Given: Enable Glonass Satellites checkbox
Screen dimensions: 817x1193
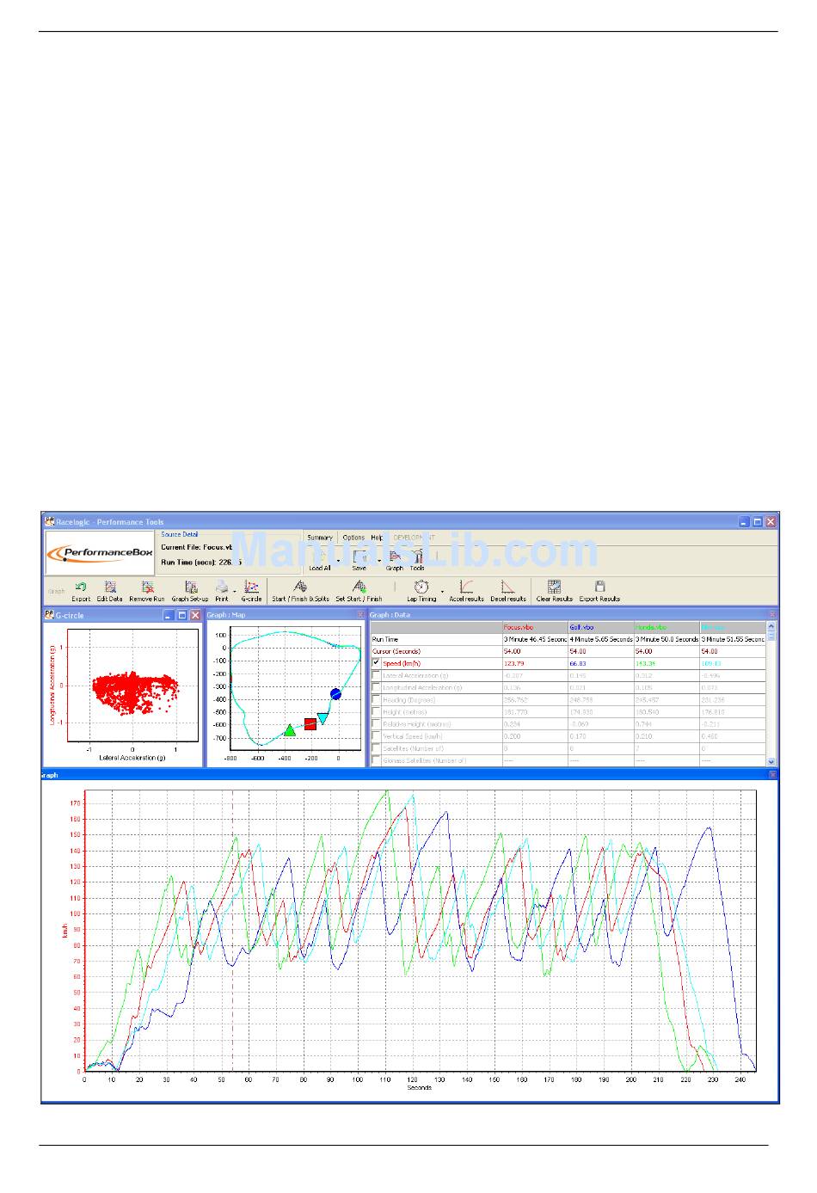Looking at the screenshot, I should (x=376, y=759).
